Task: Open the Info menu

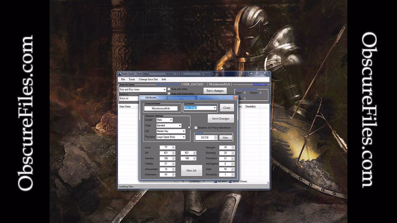Action: click(164, 79)
